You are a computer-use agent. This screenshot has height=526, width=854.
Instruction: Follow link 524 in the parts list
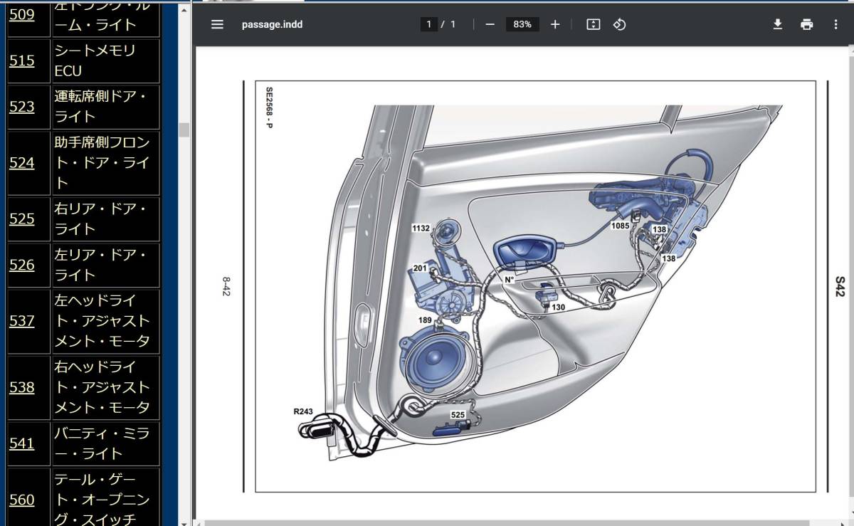[x=21, y=163]
